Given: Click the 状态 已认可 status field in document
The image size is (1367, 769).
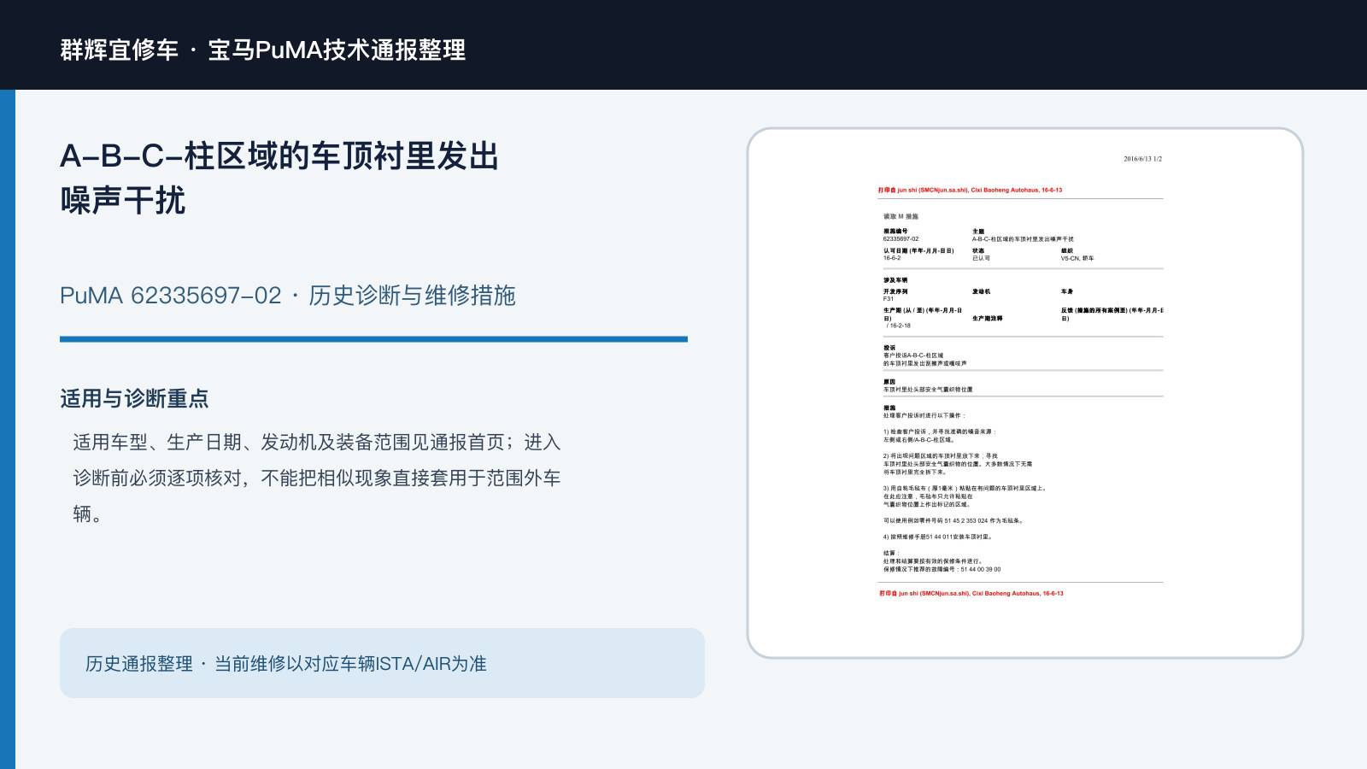Looking at the screenshot, I should [x=981, y=255].
